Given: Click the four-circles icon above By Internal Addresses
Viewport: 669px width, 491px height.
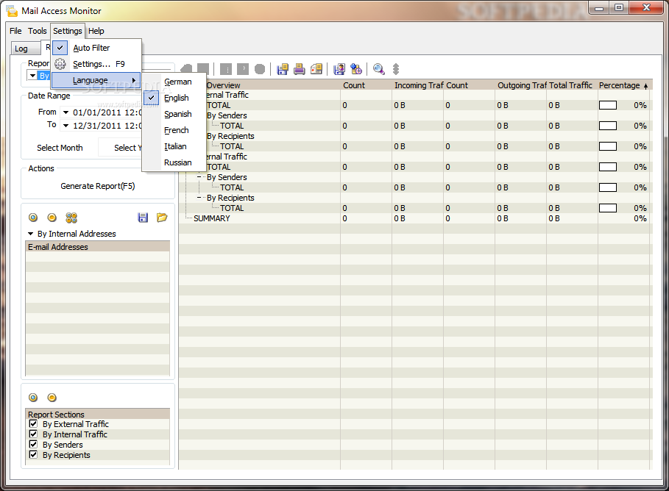Looking at the screenshot, I should pyautogui.click(x=71, y=218).
